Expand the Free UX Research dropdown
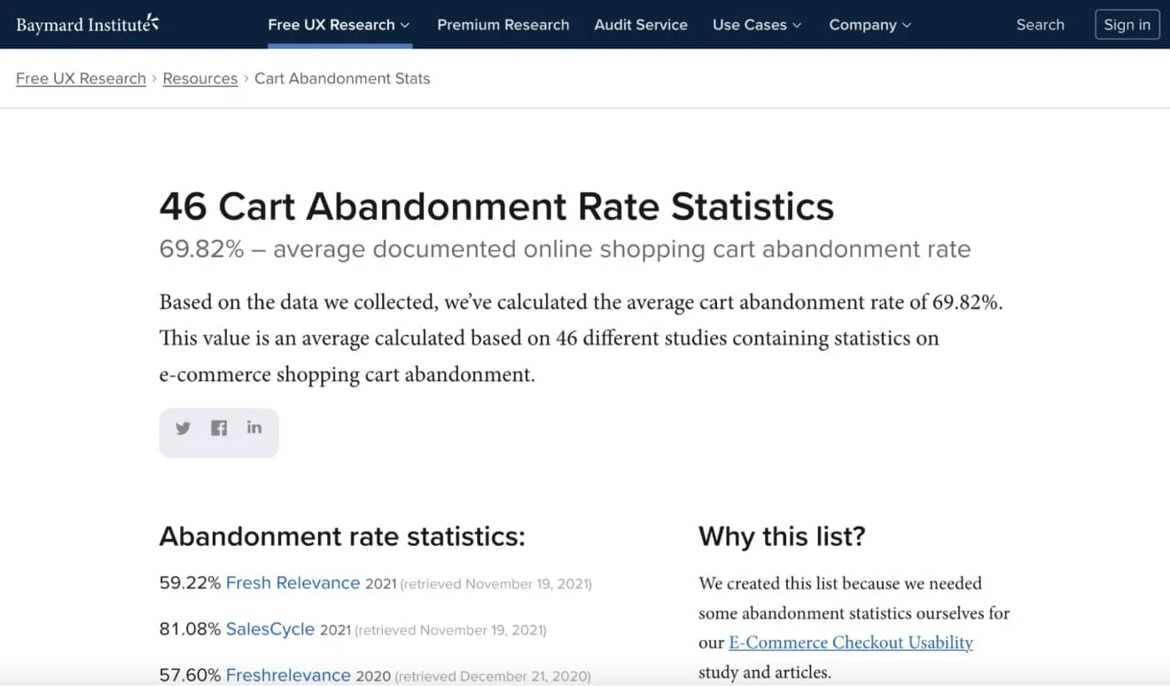1170x686 pixels. click(x=339, y=25)
